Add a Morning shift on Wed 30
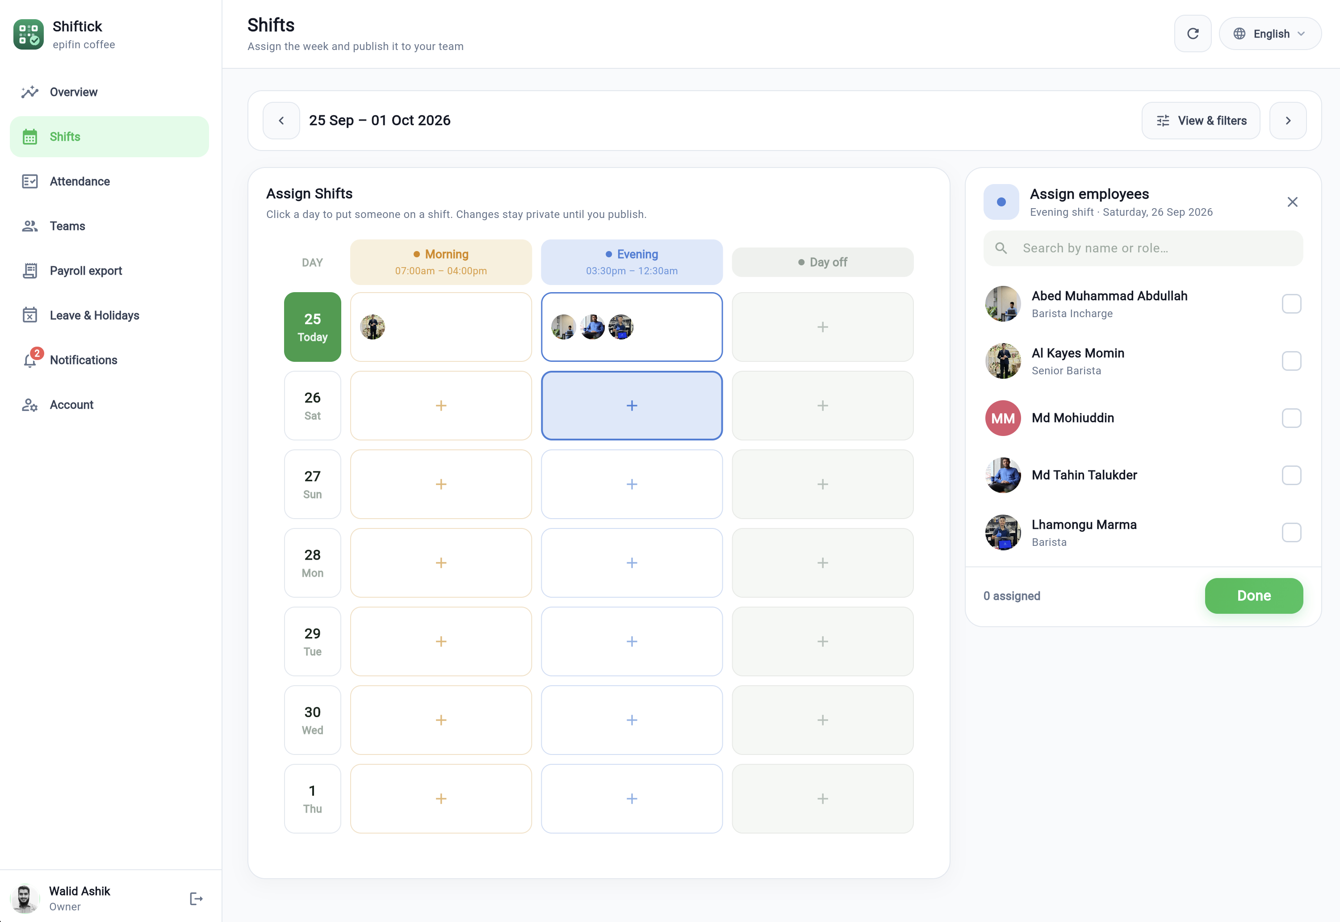Image resolution: width=1340 pixels, height=922 pixels. click(441, 720)
